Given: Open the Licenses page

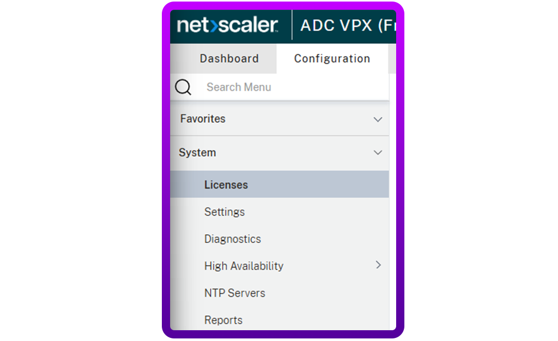Looking at the screenshot, I should tap(226, 185).
